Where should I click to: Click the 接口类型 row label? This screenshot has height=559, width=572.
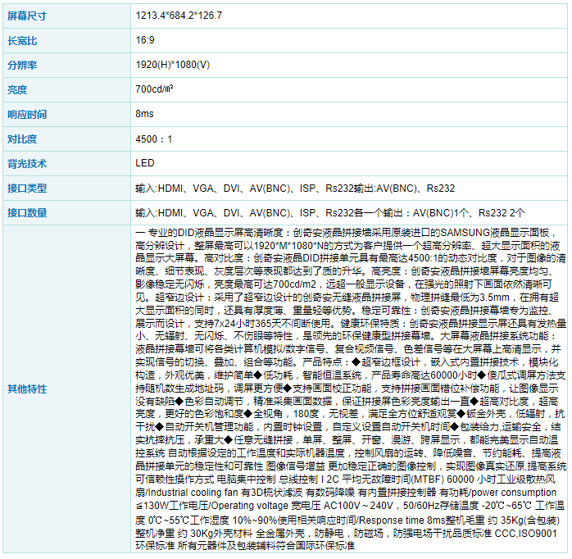[x=27, y=188]
